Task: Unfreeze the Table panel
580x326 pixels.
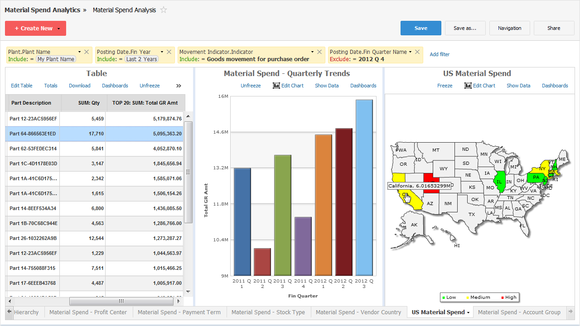Action: 150,86
